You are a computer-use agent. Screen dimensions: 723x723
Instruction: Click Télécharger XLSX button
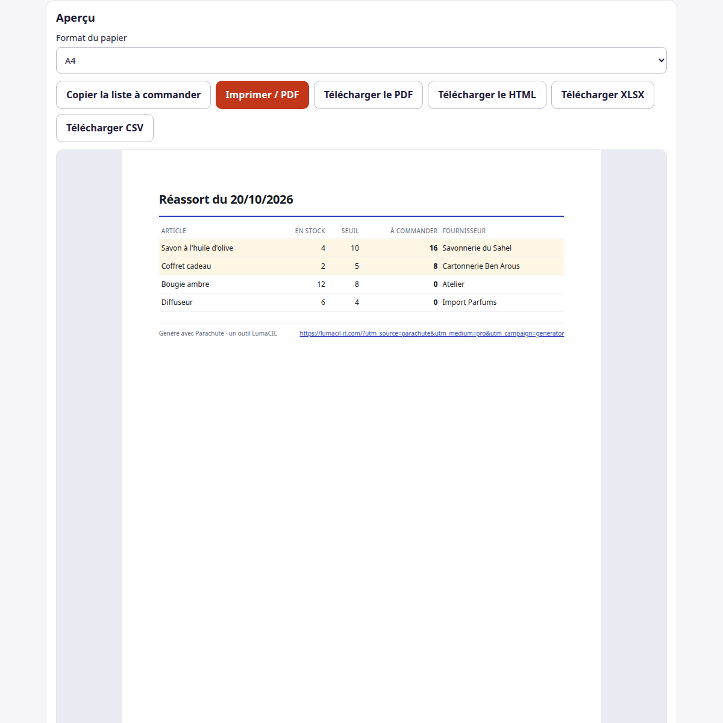click(x=602, y=95)
